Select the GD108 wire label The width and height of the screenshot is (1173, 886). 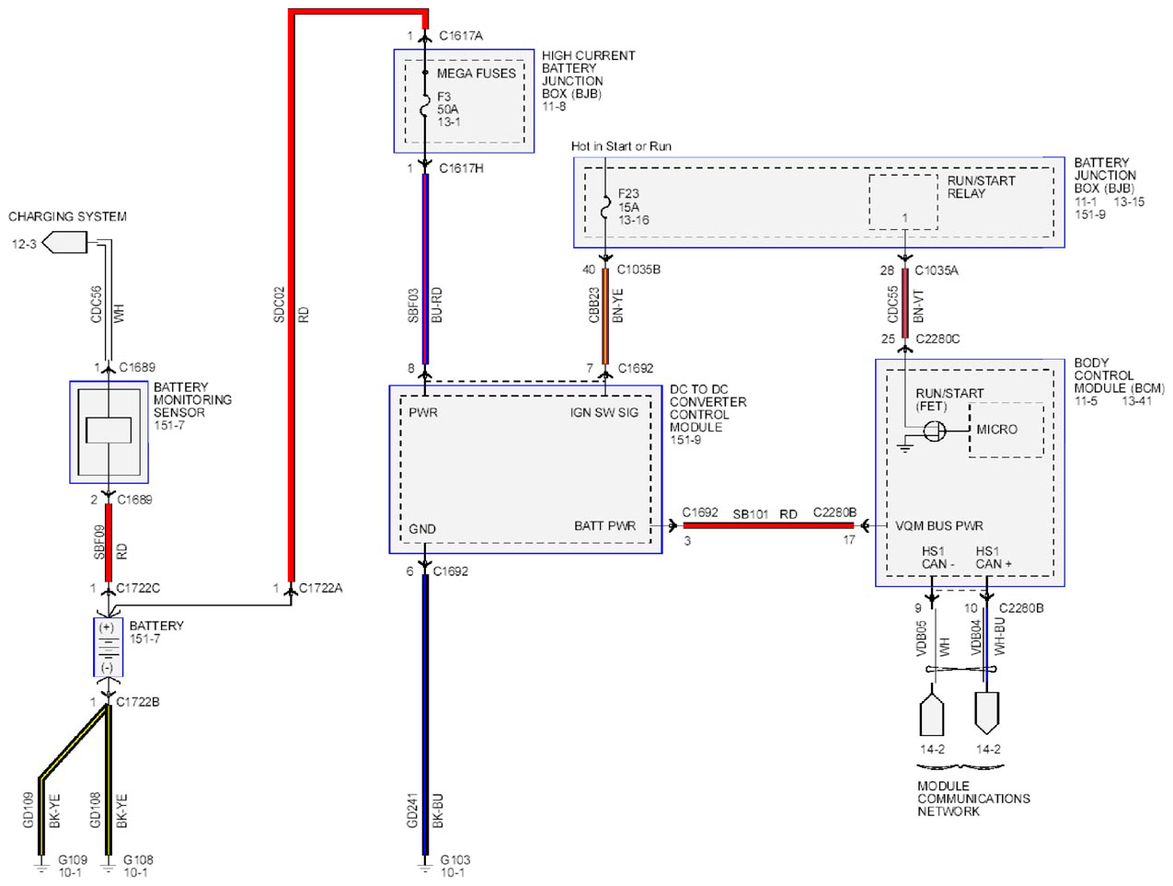(x=96, y=810)
